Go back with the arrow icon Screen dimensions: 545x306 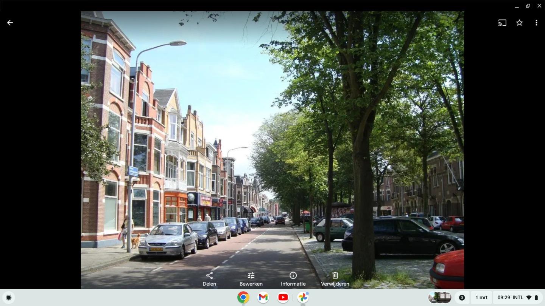10,23
